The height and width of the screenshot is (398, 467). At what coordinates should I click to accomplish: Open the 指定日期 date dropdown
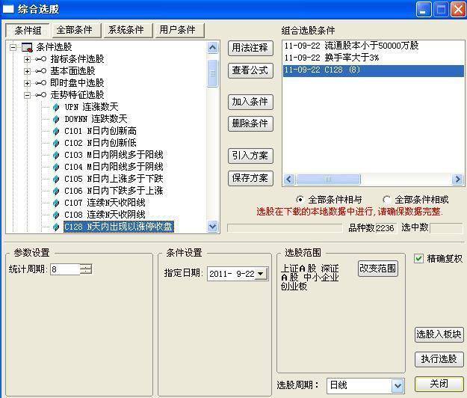click(x=261, y=273)
